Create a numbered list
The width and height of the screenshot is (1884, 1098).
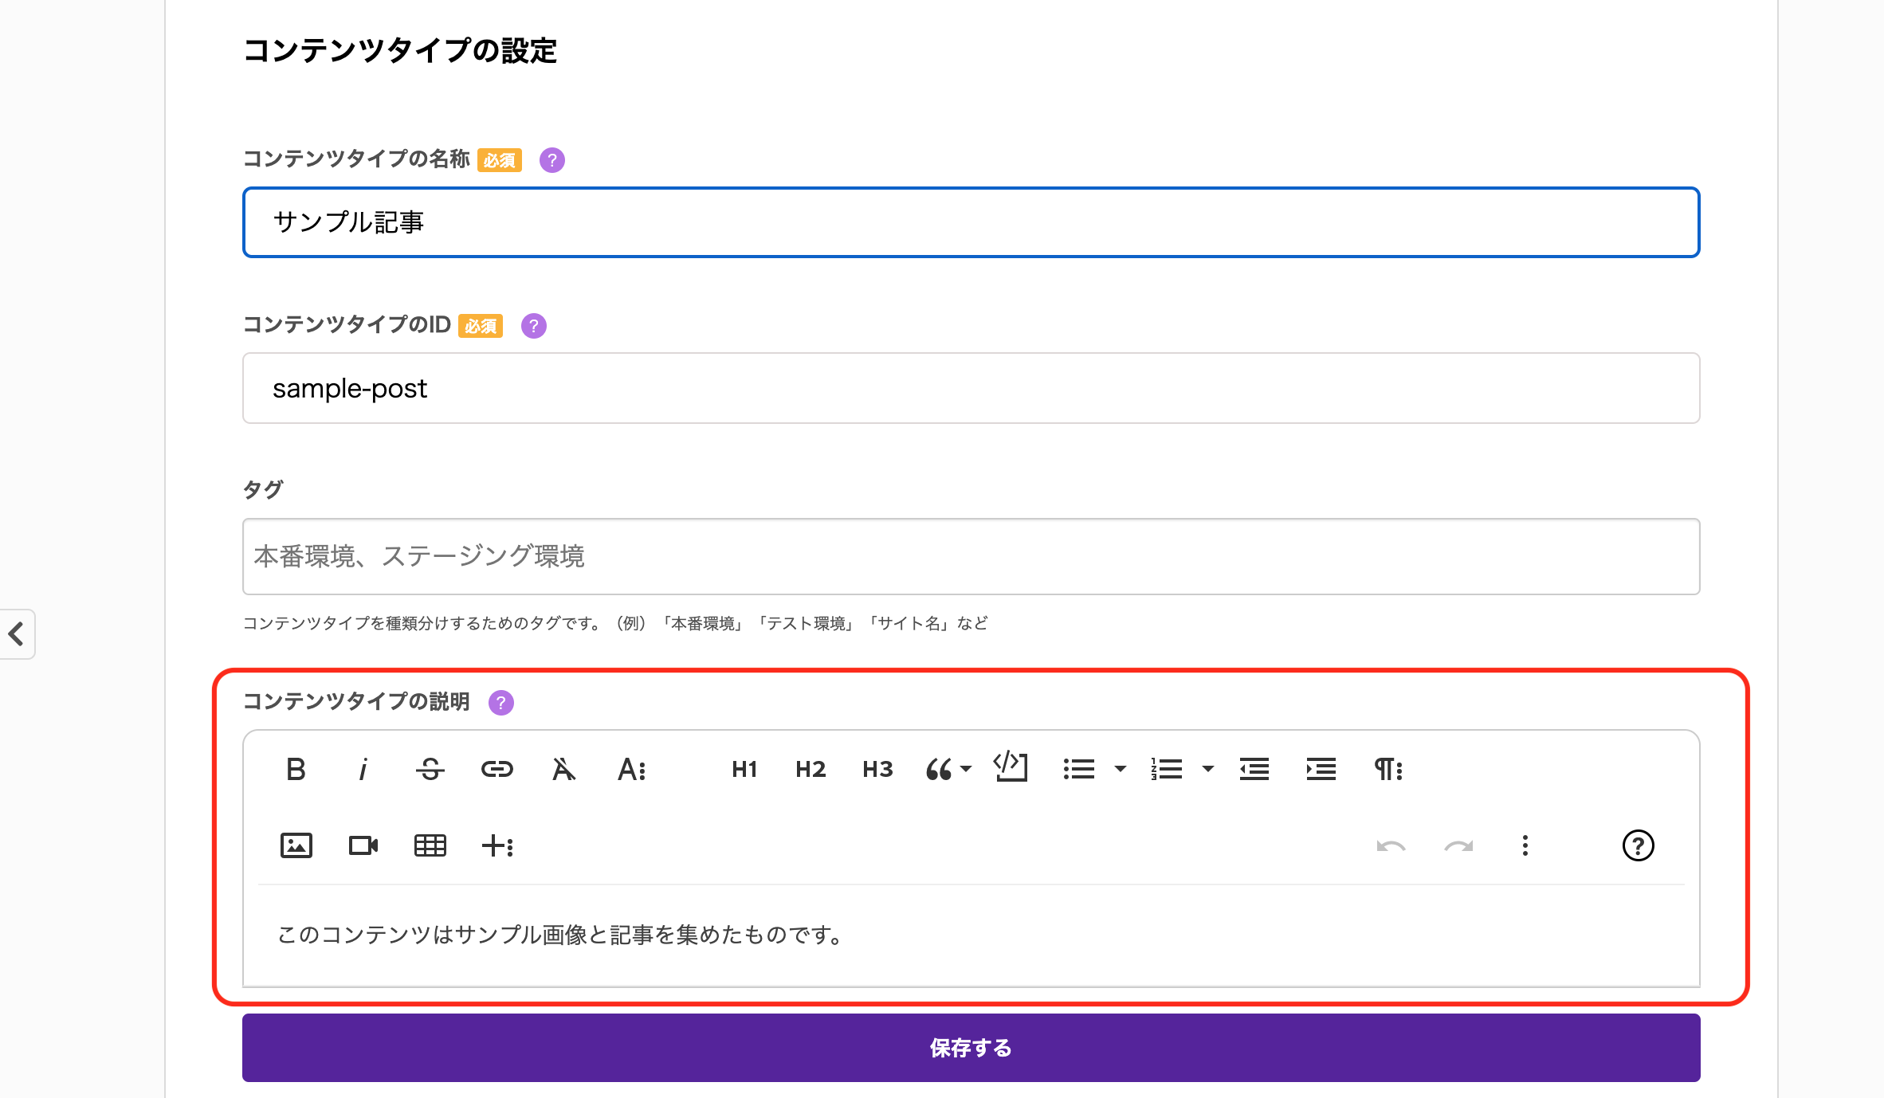point(1166,769)
